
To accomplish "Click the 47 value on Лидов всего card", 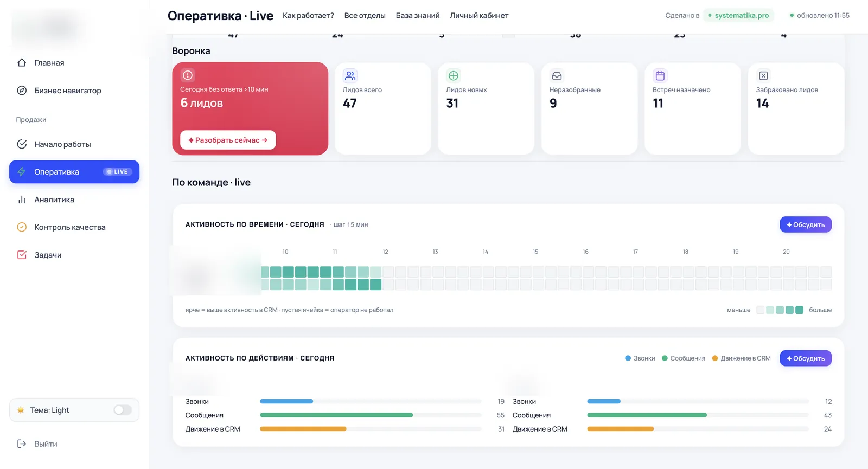I will [350, 103].
